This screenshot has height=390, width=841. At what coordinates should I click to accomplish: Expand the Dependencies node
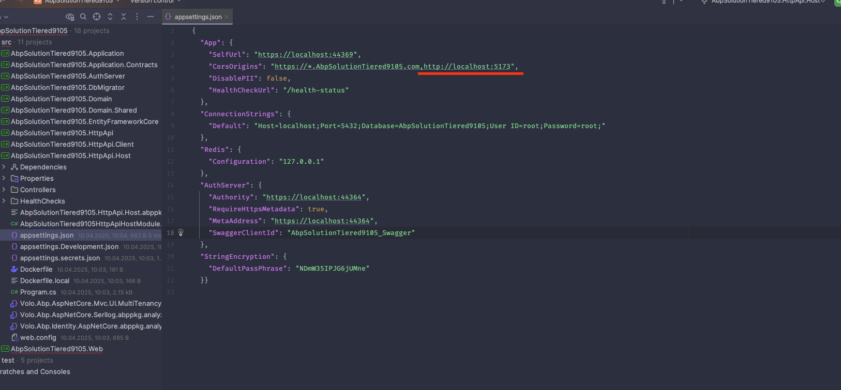pyautogui.click(x=4, y=167)
